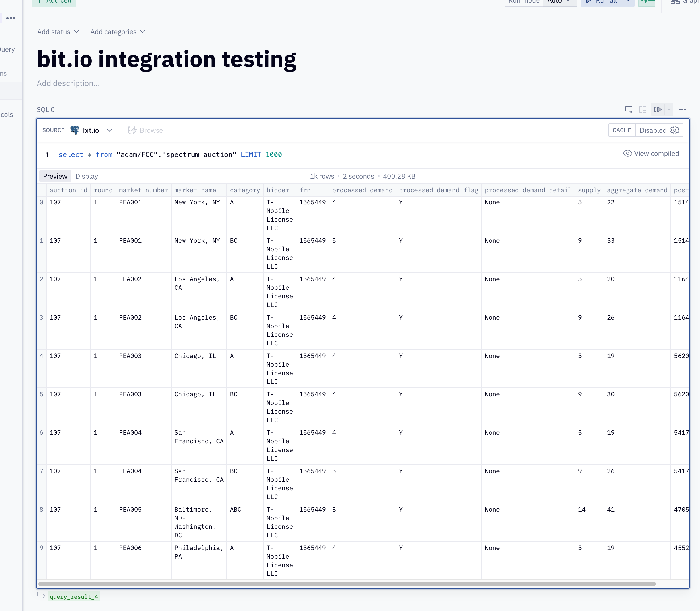This screenshot has height=611, width=700.
Task: Click the table horizontal scrollbar
Action: [x=347, y=584]
